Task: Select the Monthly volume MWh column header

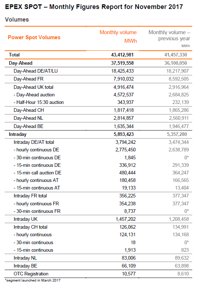Action: [x=118, y=37]
